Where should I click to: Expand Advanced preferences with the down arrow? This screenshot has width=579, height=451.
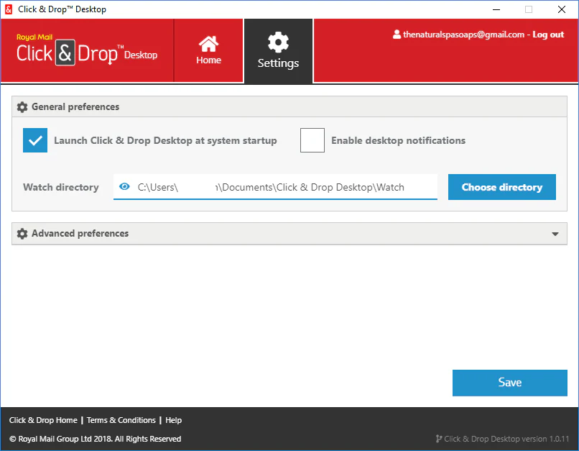(555, 234)
